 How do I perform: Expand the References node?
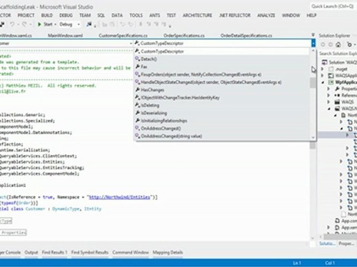click(x=329, y=95)
